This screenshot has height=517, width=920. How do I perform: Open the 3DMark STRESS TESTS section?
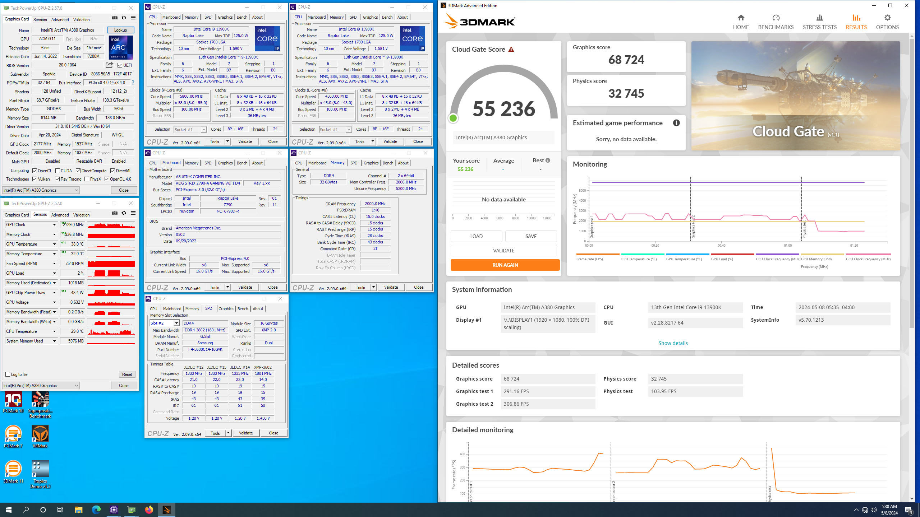coord(819,22)
